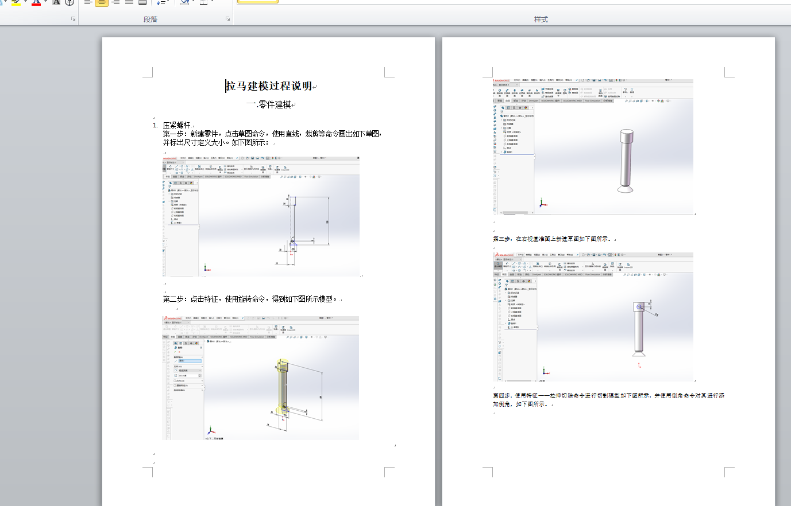This screenshot has height=506, width=791.
Task: Click the borders icon in paragraph group
Action: 203,2
